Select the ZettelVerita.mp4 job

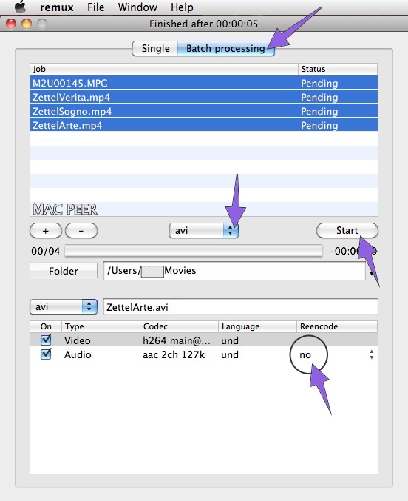pos(204,97)
